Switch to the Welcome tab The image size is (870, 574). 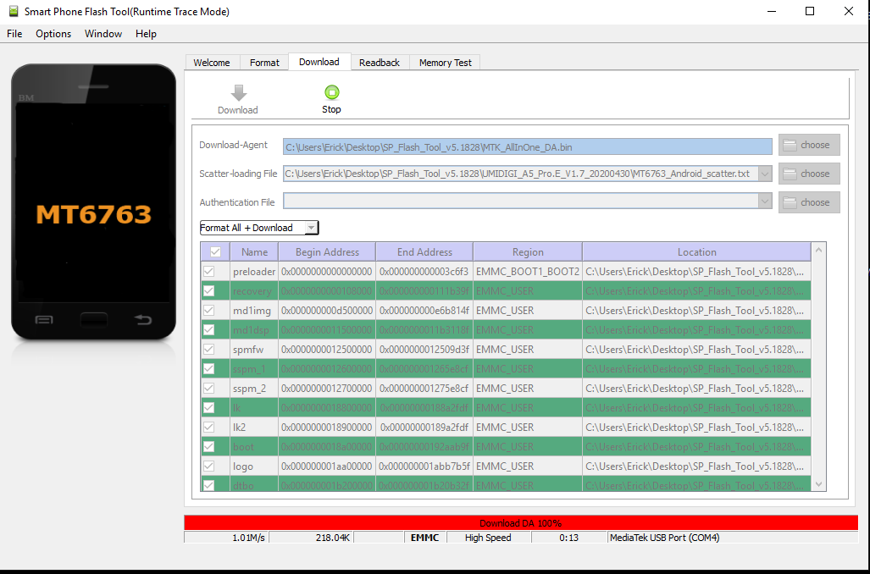(x=212, y=63)
